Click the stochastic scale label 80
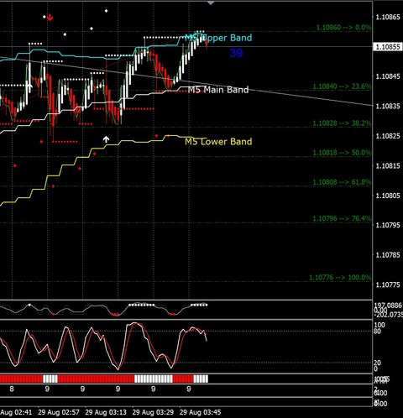The height and width of the screenshot is (418, 403). (377, 332)
